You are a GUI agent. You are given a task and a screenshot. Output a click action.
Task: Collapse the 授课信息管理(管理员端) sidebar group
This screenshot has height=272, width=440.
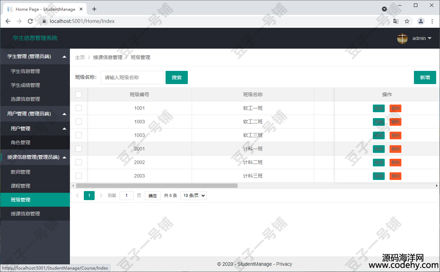[x=35, y=157]
